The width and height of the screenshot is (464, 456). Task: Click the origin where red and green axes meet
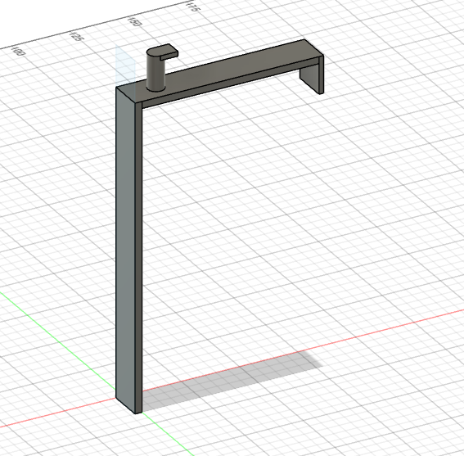click(116, 398)
